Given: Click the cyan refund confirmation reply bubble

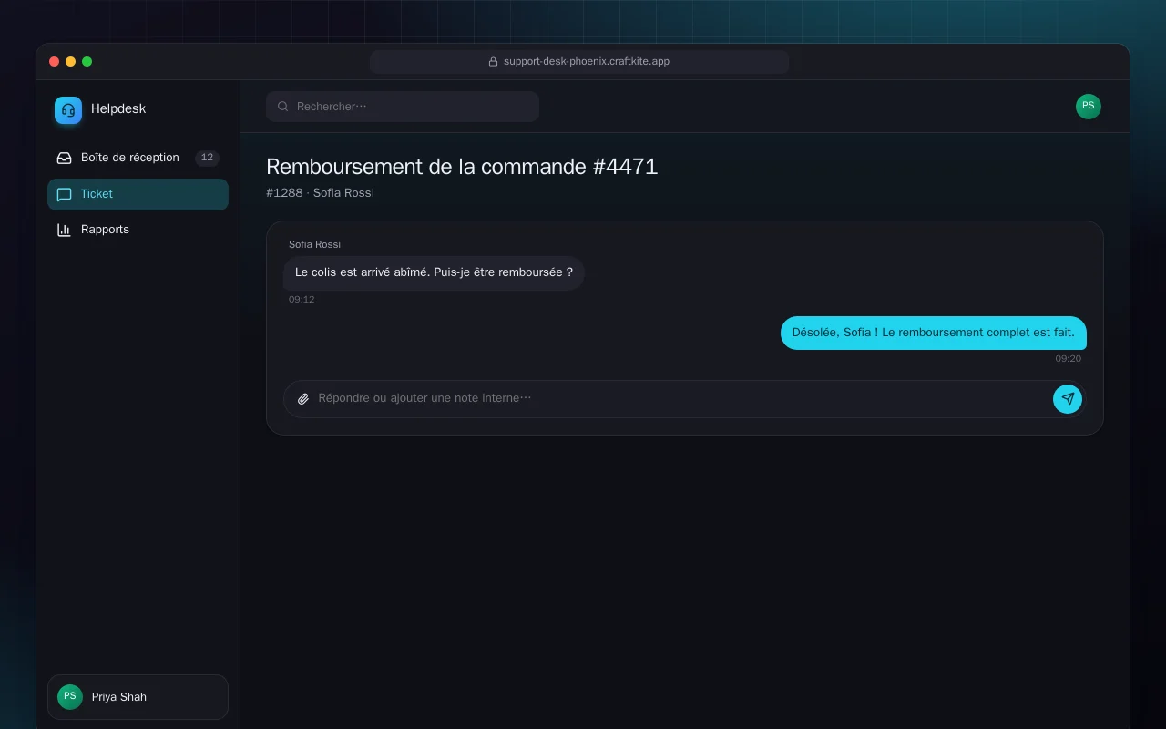Looking at the screenshot, I should coord(933,333).
